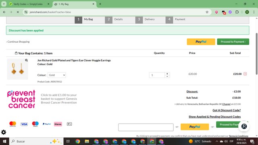258x145 pixels.
Task: Open the Colour Gold dropdown
Action: 57,75
